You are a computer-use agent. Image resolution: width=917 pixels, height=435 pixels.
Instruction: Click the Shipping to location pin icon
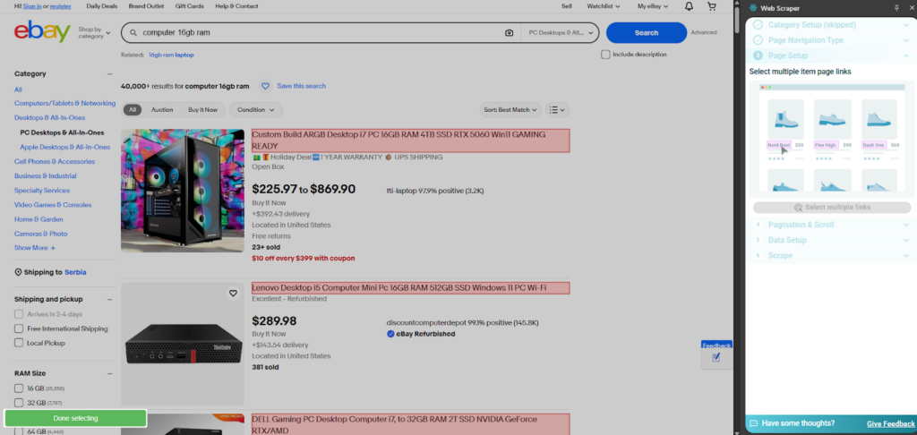pos(18,272)
